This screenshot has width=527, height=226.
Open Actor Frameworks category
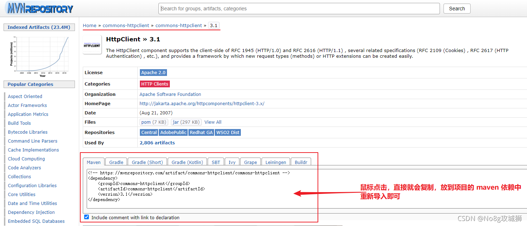tap(27, 105)
